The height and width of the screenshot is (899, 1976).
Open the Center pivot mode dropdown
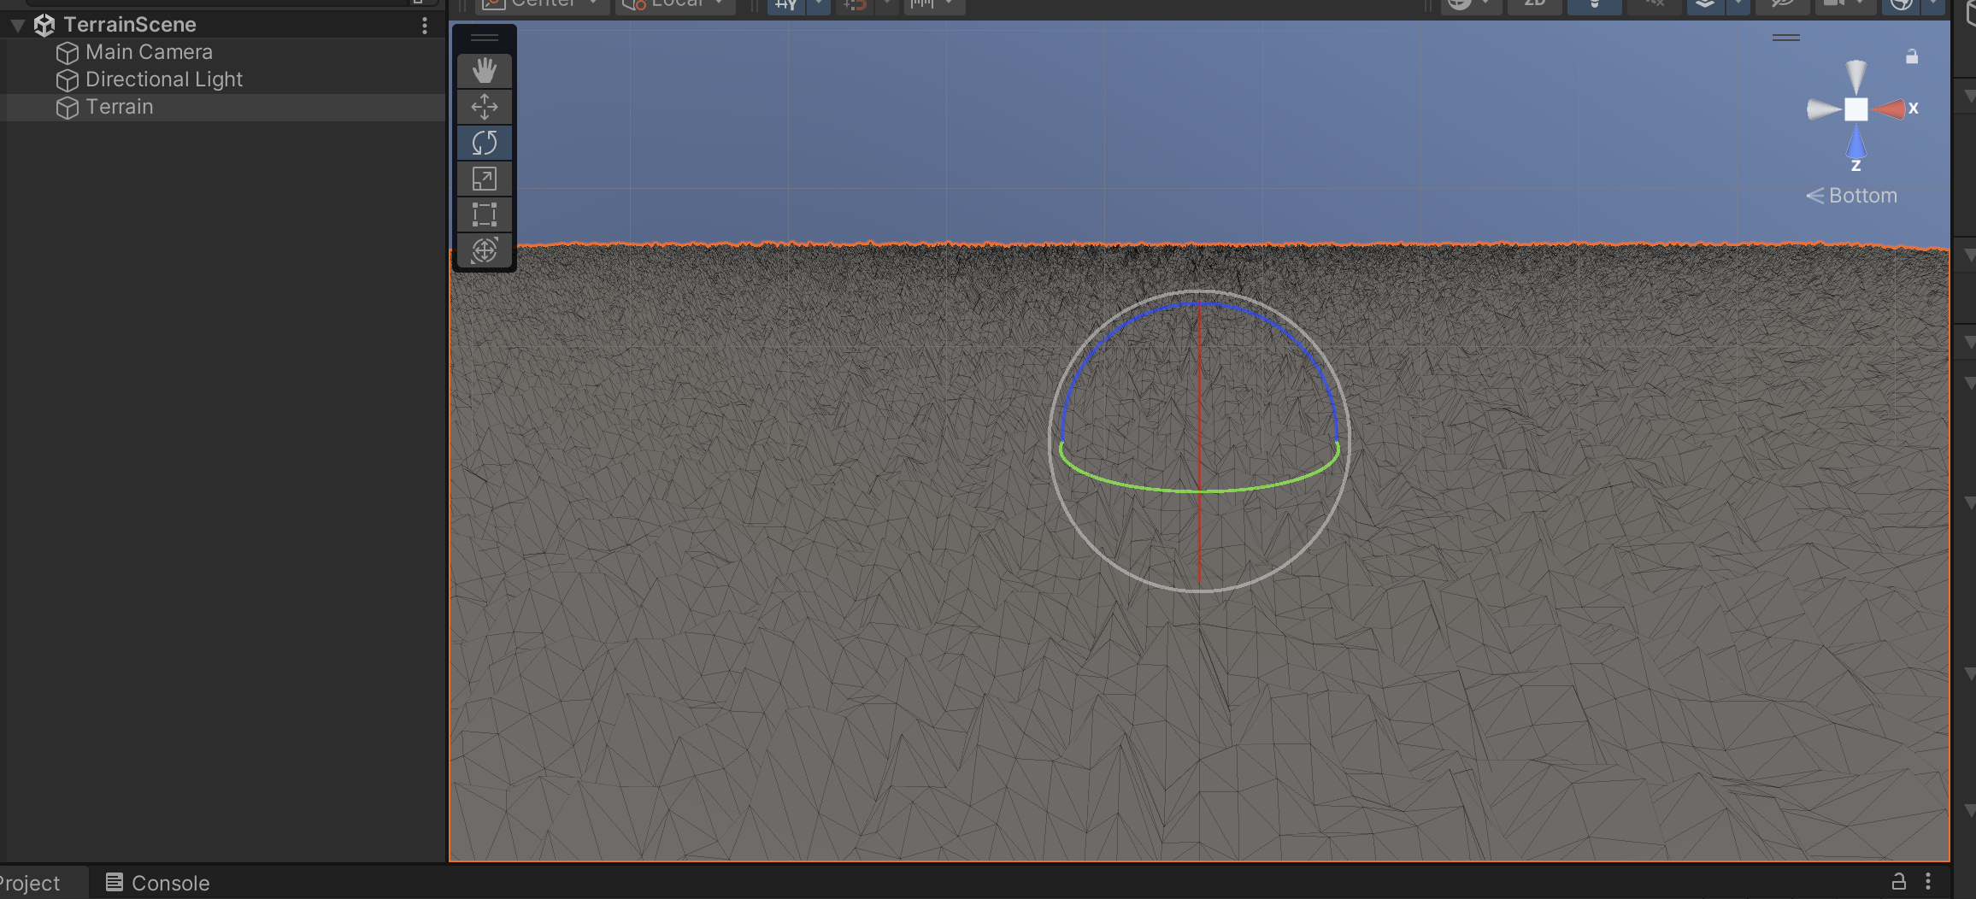click(544, 4)
